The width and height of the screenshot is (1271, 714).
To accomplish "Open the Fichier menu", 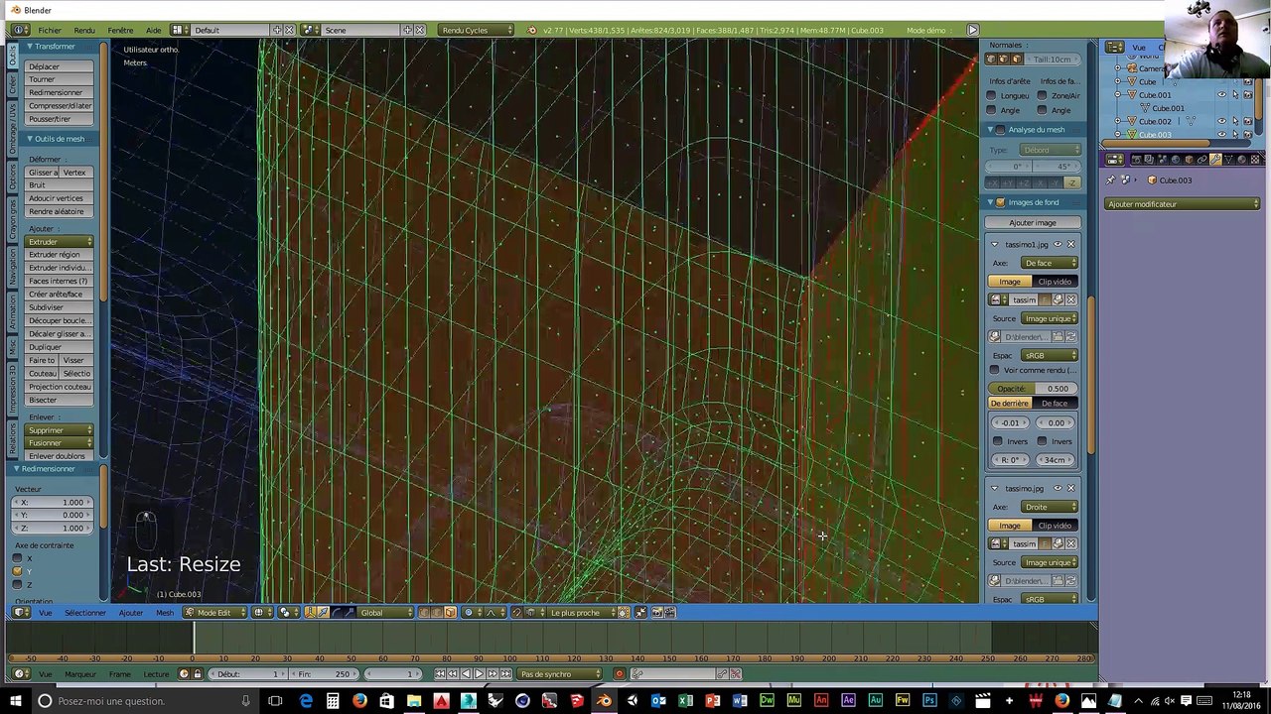I will pos(49,30).
